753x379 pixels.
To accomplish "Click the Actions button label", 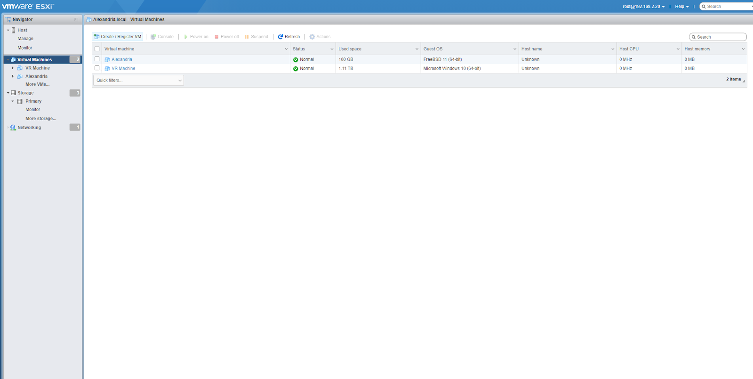I will pyautogui.click(x=323, y=37).
